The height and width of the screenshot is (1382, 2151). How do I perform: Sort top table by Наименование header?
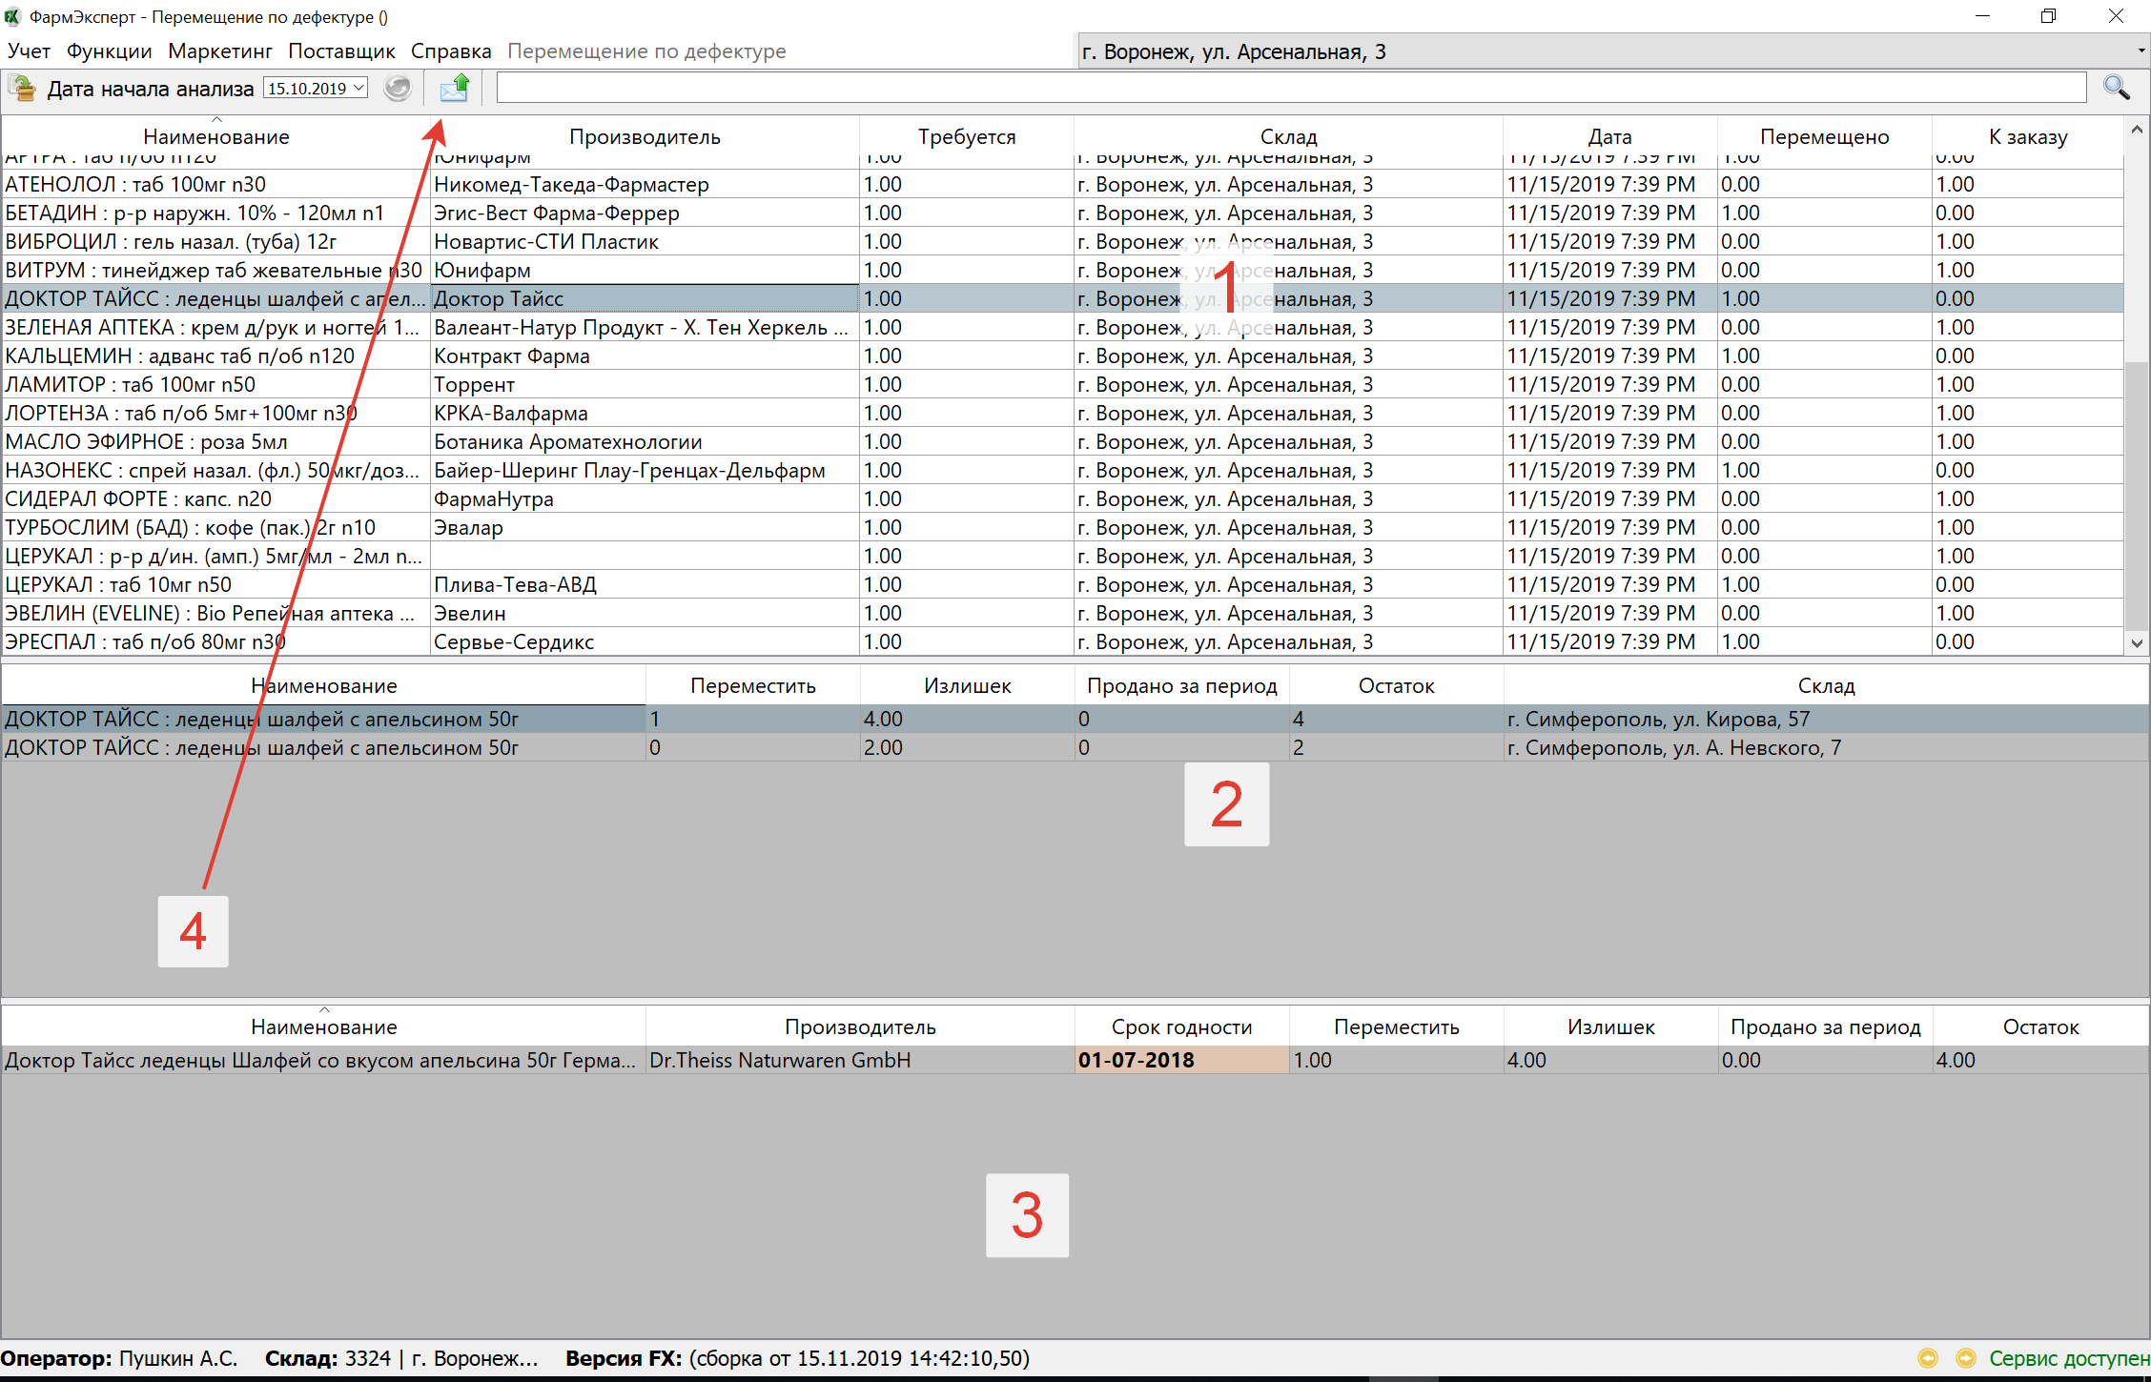tap(215, 136)
